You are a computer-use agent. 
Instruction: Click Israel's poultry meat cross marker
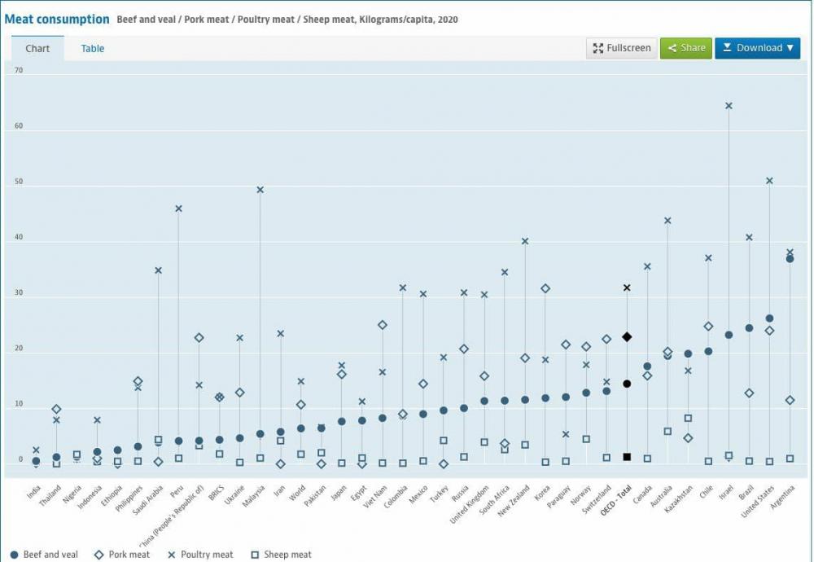point(729,106)
